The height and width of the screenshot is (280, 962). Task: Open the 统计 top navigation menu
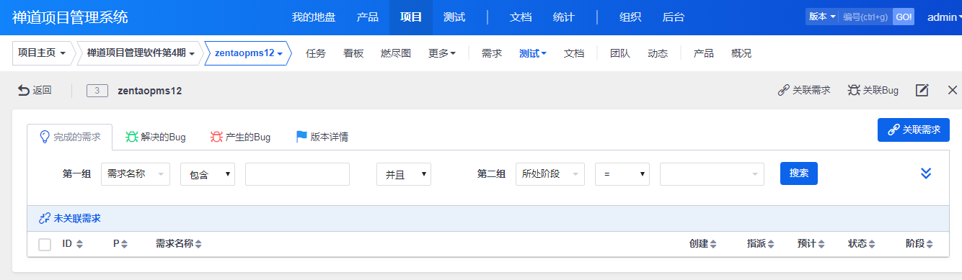pyautogui.click(x=564, y=17)
